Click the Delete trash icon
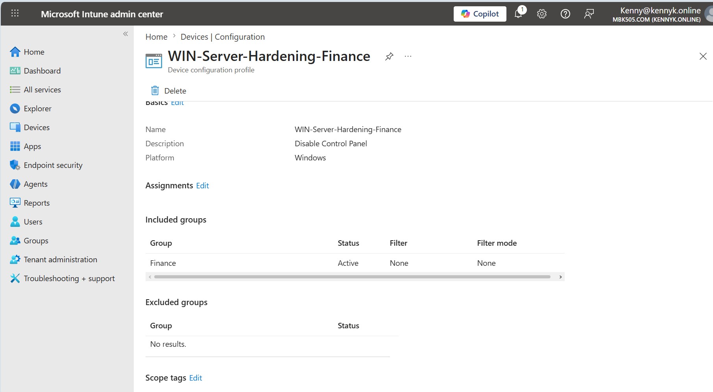 pos(155,91)
